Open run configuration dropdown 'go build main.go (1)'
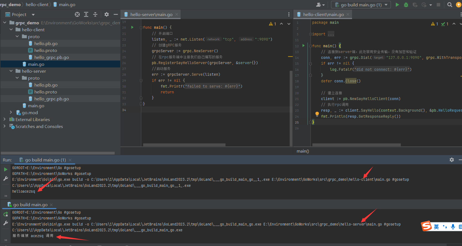The width and height of the screenshot is (462, 246). 361,5
